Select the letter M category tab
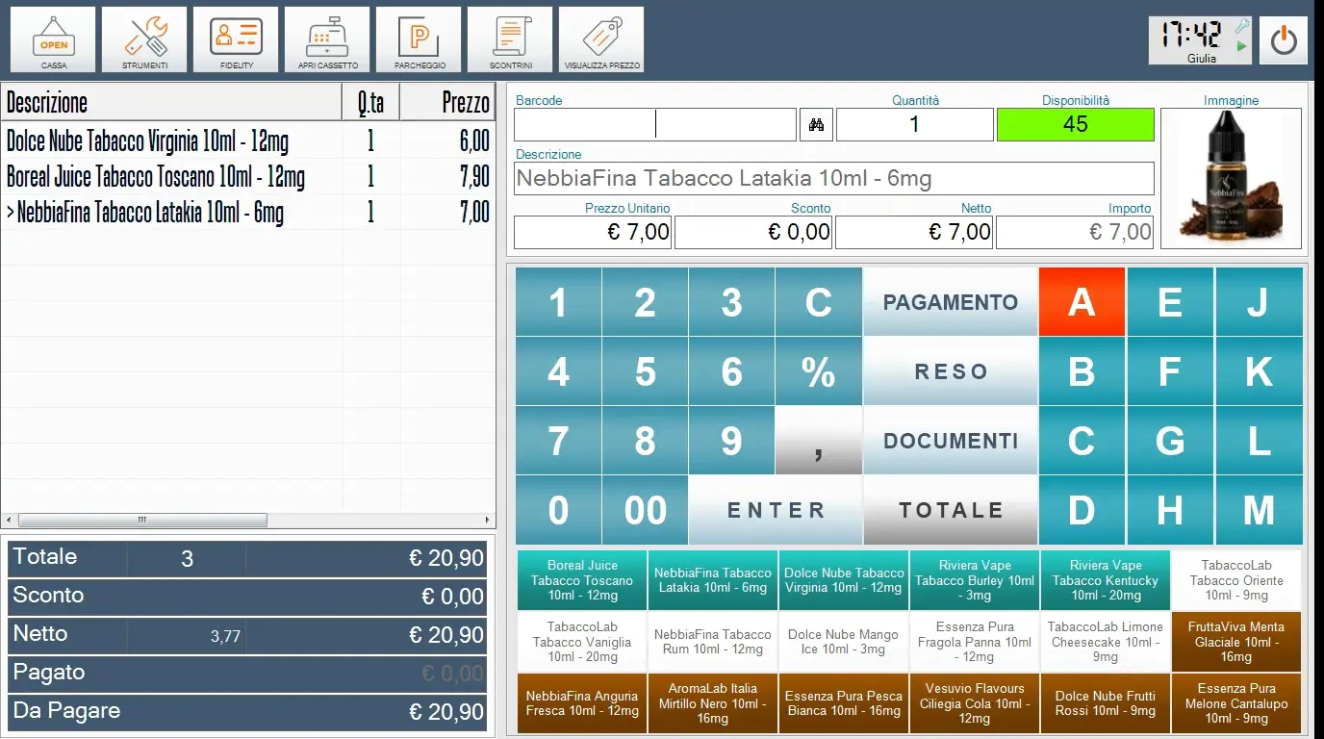 click(1259, 510)
